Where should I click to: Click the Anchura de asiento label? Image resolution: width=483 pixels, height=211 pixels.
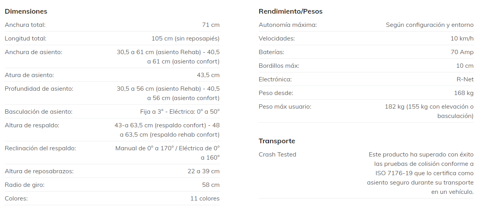(34, 52)
